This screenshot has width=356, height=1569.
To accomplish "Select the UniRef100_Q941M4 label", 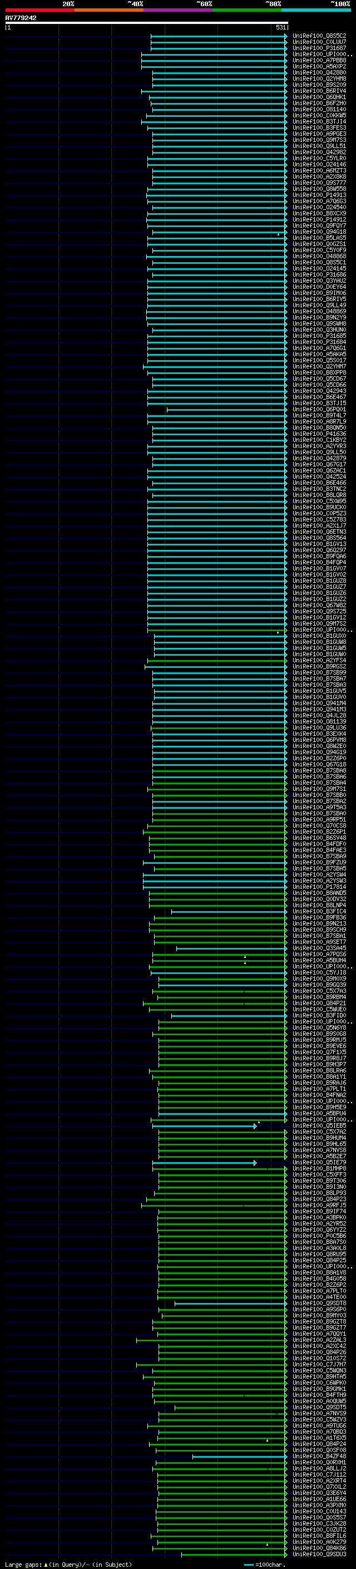I will (319, 703).
